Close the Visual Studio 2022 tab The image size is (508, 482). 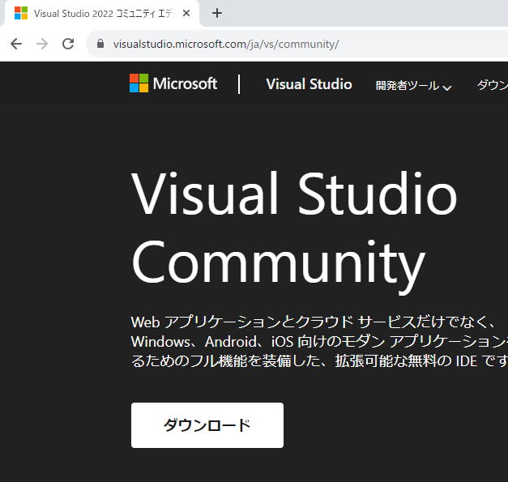coord(186,13)
